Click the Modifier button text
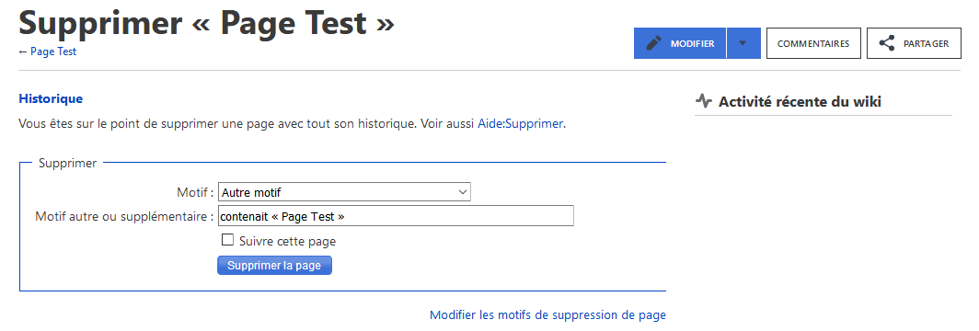 point(693,43)
